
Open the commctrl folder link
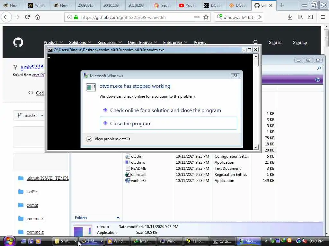tap(35, 218)
